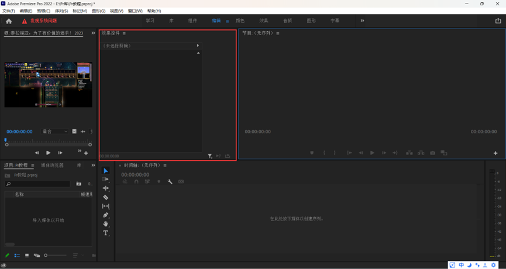506x269 pixels.
Task: Switch project panel to icon view
Action: (27, 256)
